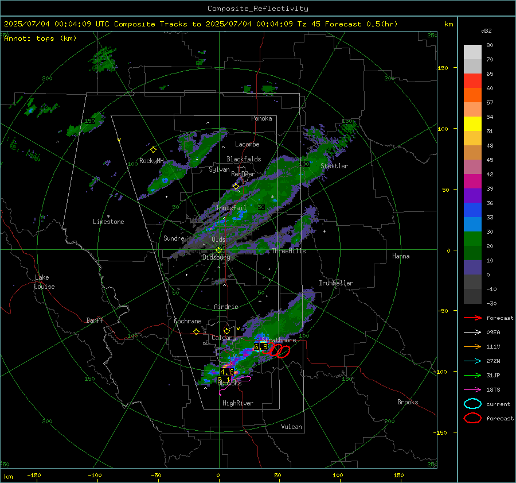Pick the 70-80 dBZ light gray swatch
This screenshot has height=483, width=516.
coord(472,52)
